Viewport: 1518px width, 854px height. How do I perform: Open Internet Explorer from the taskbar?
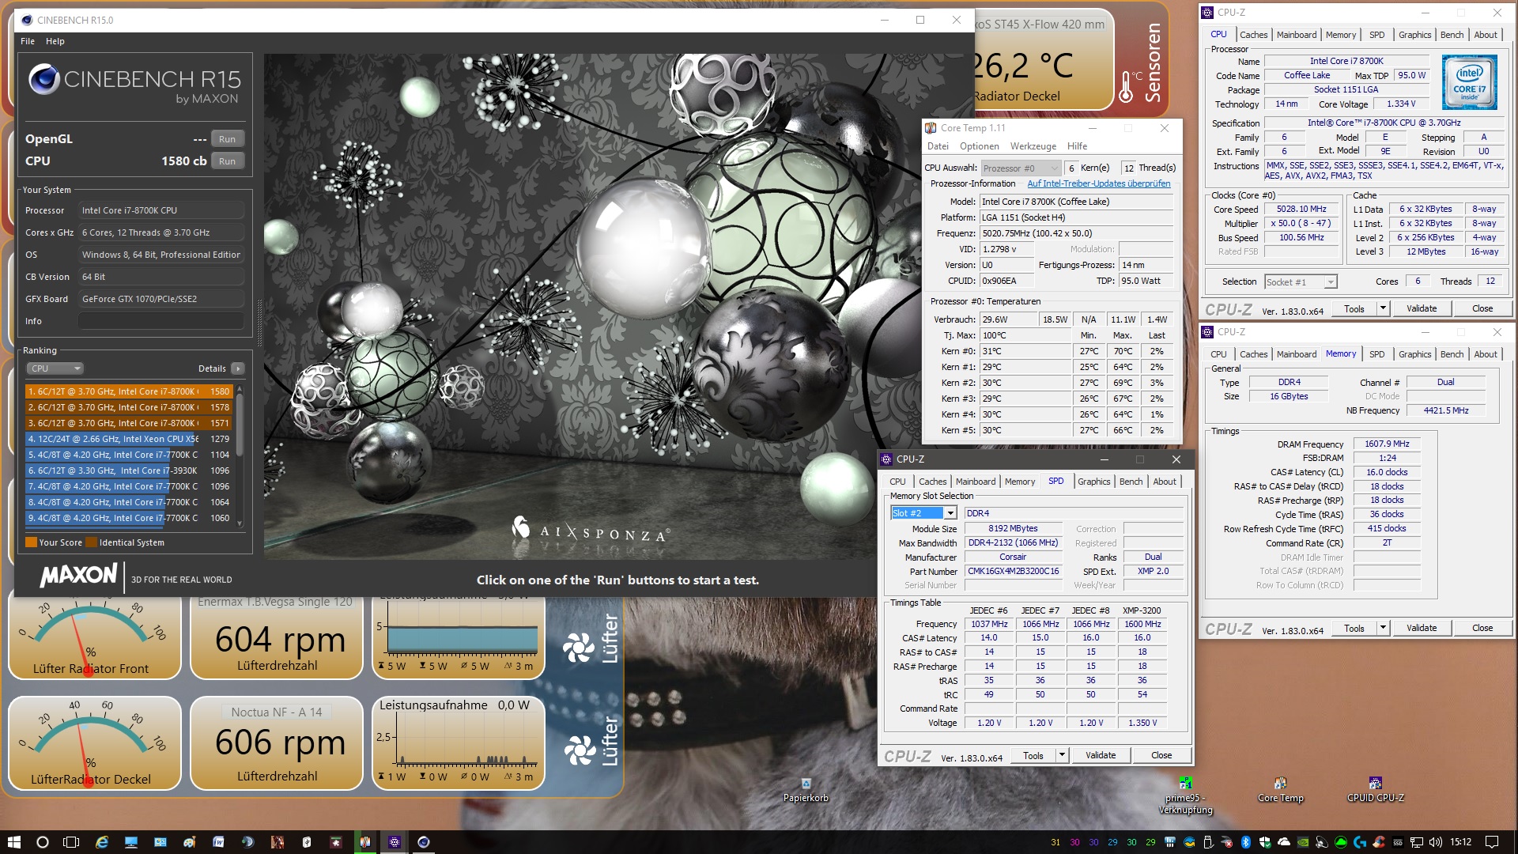102,842
